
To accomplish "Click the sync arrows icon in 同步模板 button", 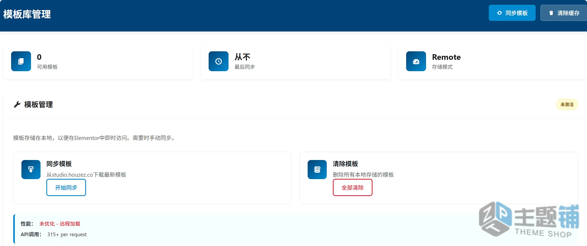I will pos(499,13).
